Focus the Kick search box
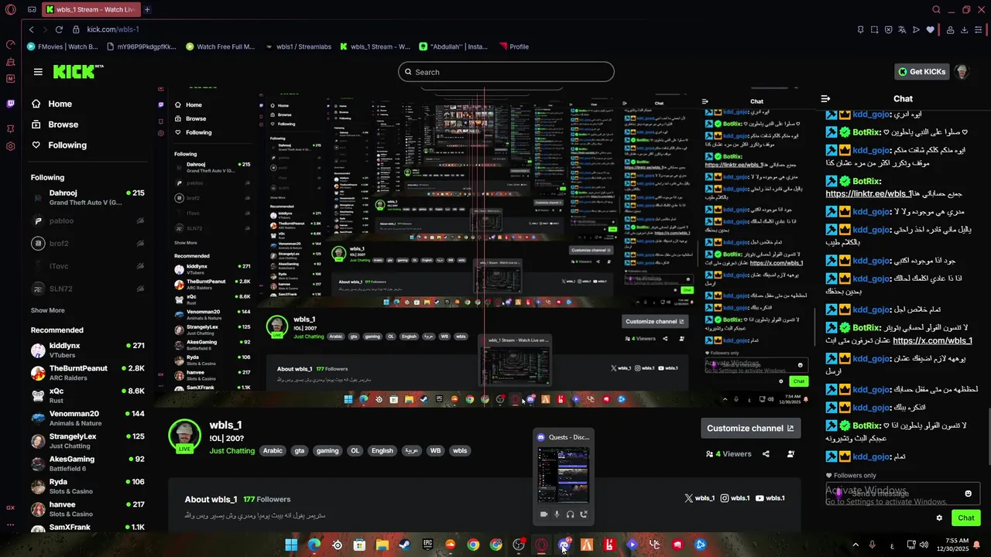This screenshot has height=557, width=991. click(506, 72)
